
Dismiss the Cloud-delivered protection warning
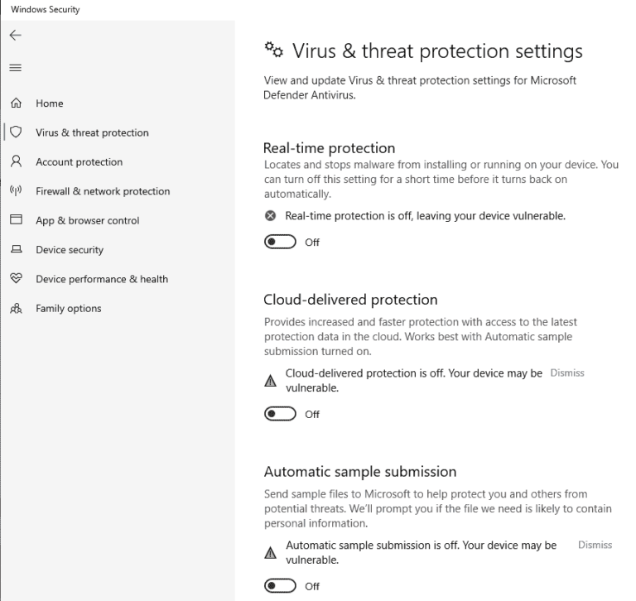(567, 373)
